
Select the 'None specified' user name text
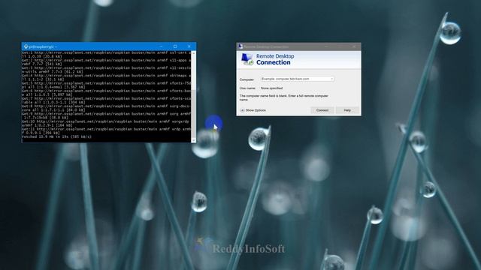271,88
